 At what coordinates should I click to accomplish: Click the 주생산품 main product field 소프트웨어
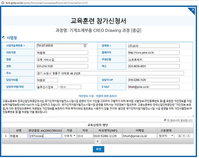click(x=154, y=59)
